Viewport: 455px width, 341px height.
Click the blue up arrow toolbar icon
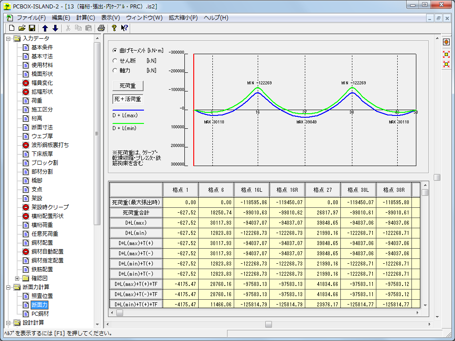(45, 28)
